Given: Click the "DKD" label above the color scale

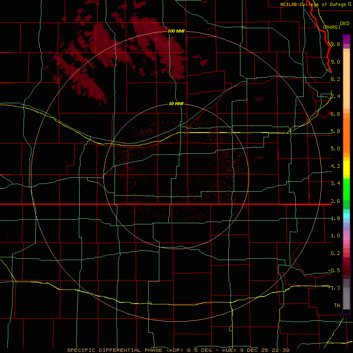Looking at the screenshot, I should coord(344,24).
